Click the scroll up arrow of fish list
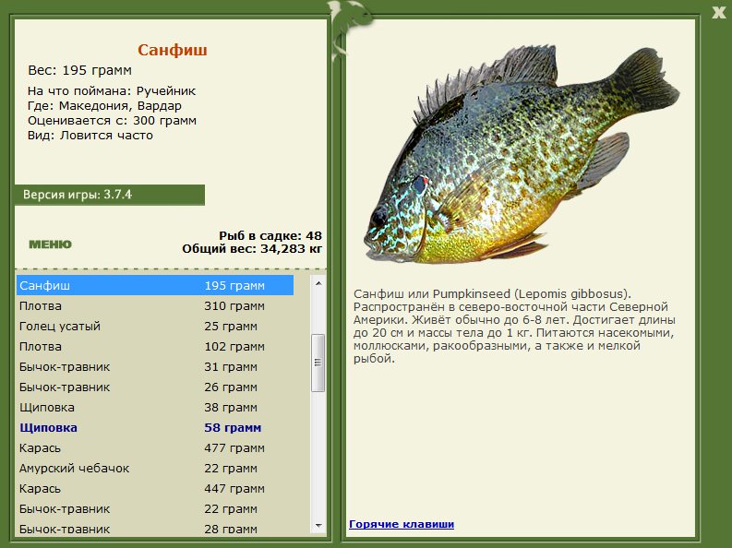 (318, 283)
